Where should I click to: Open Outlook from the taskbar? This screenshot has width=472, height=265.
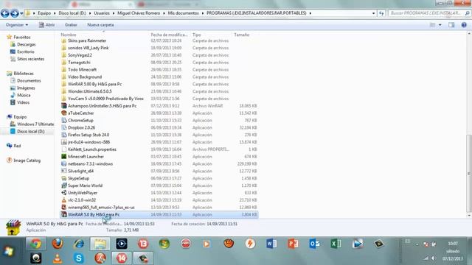tap(314, 244)
